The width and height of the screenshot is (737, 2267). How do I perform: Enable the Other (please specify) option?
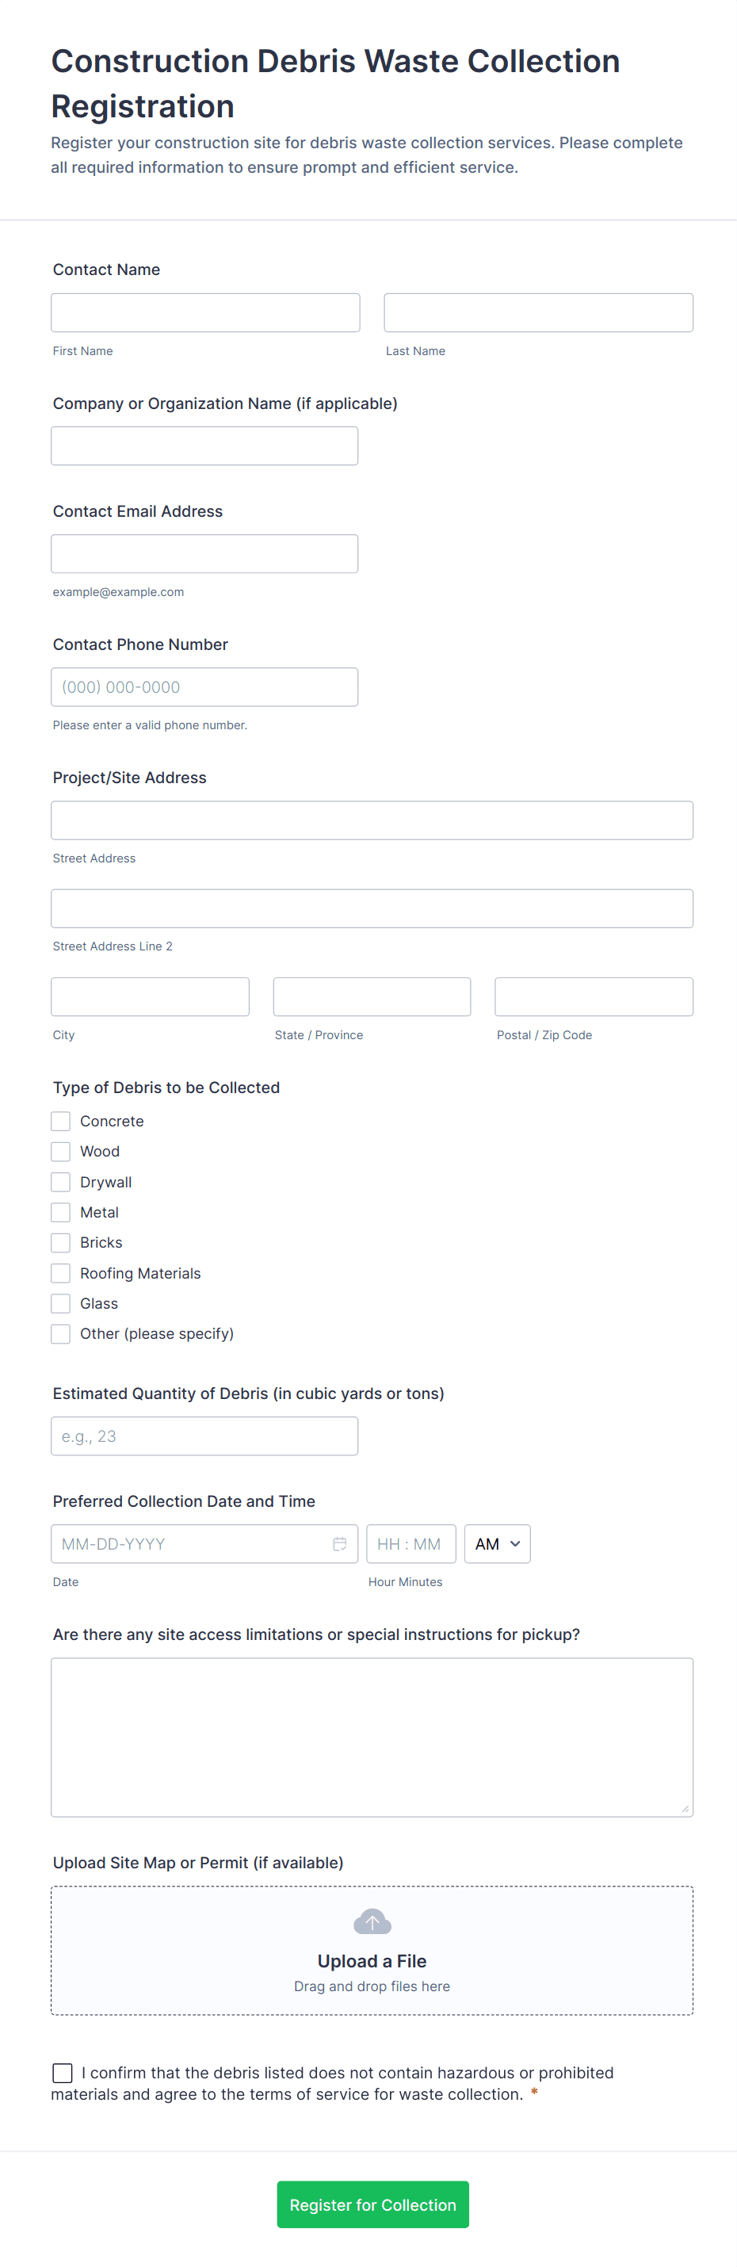(x=61, y=1334)
